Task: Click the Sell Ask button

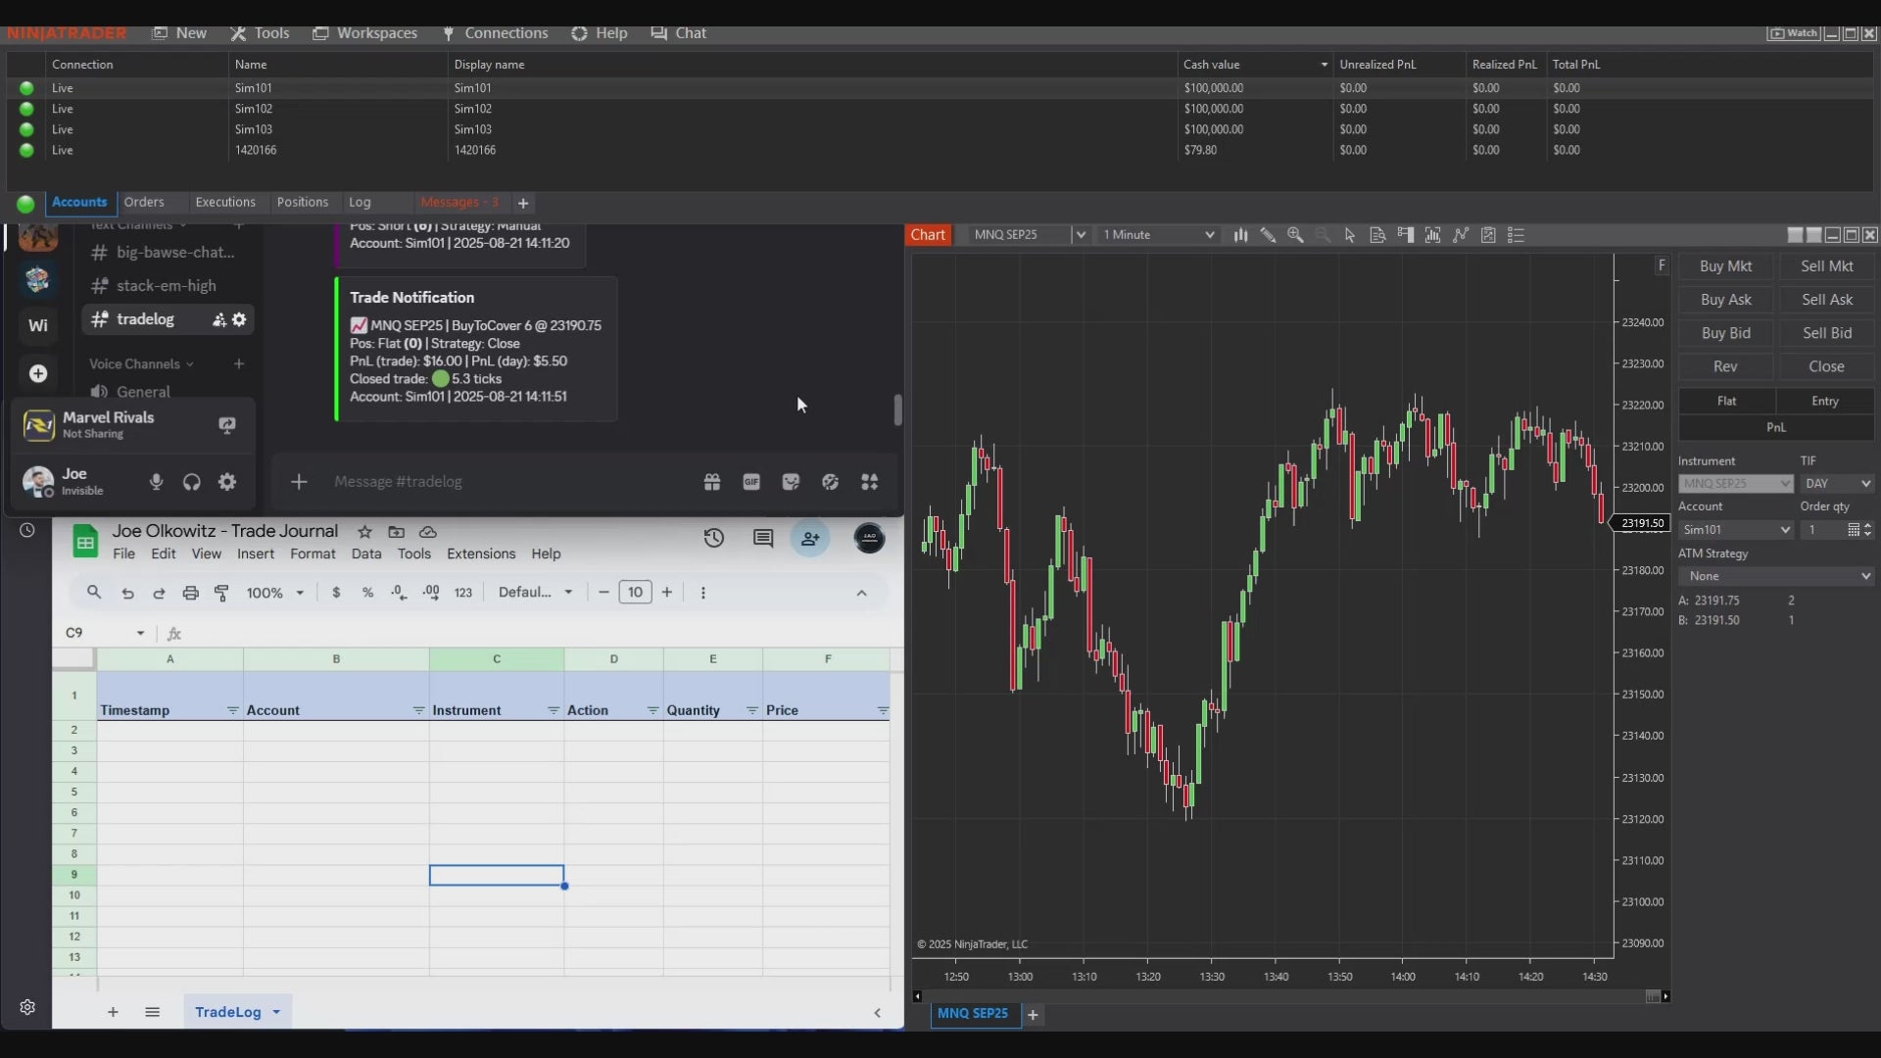Action: pyautogui.click(x=1826, y=300)
